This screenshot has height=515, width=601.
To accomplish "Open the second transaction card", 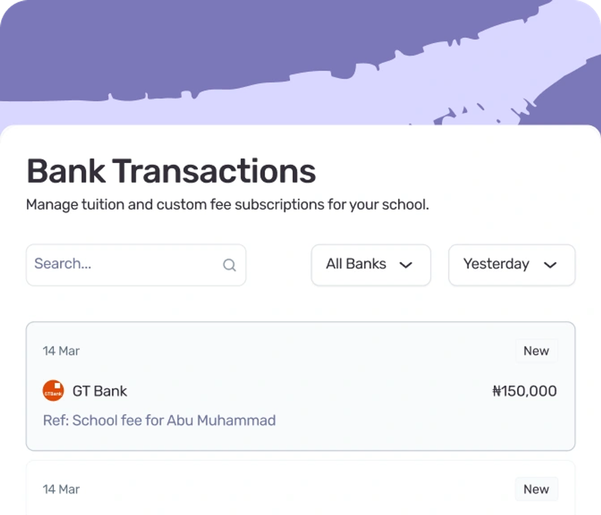I will coord(300,488).
